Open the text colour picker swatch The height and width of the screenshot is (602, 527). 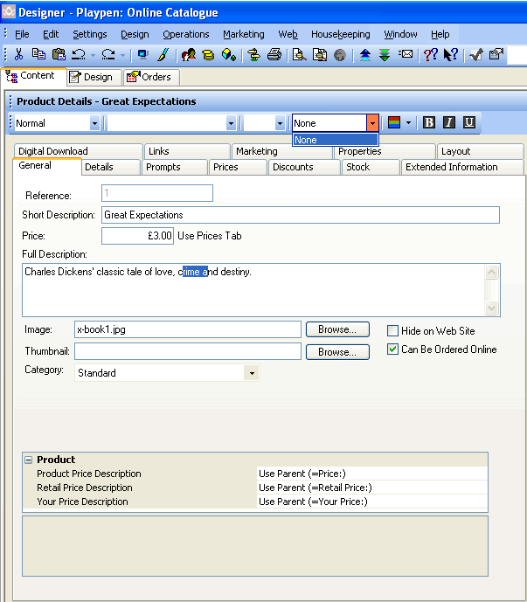[394, 123]
